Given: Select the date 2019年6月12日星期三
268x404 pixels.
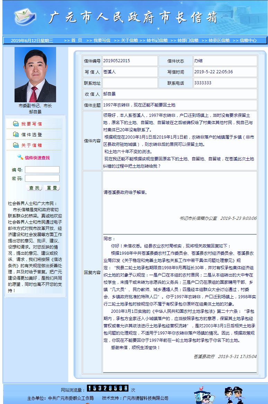Looking at the screenshot, I should click(32, 40).
